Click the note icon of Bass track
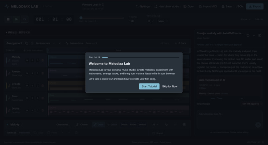 [9, 98]
